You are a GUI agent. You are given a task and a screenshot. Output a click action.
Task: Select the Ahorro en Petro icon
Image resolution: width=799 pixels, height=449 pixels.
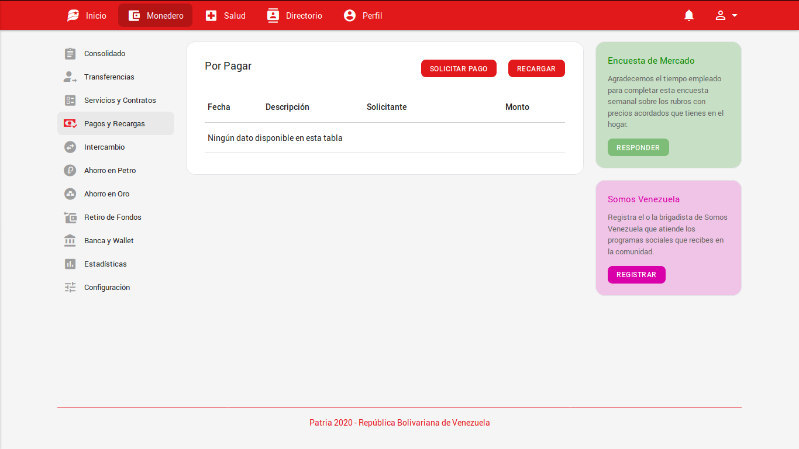click(70, 171)
